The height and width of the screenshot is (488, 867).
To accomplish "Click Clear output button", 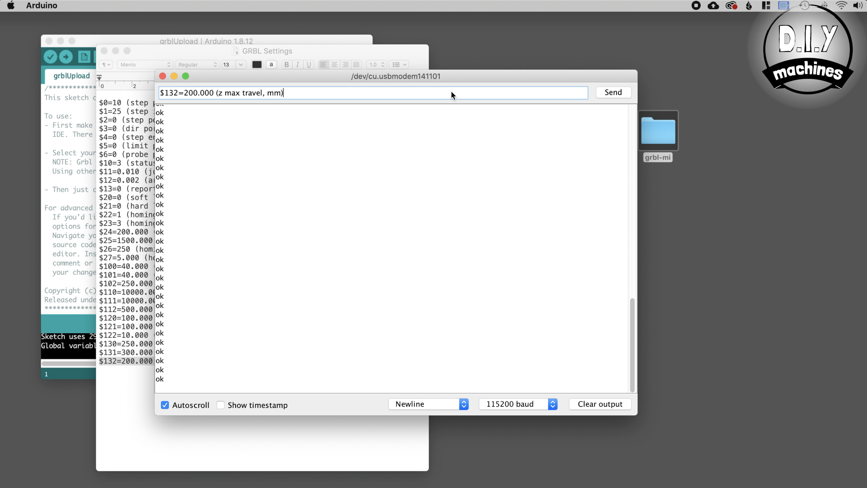I will pyautogui.click(x=599, y=404).
